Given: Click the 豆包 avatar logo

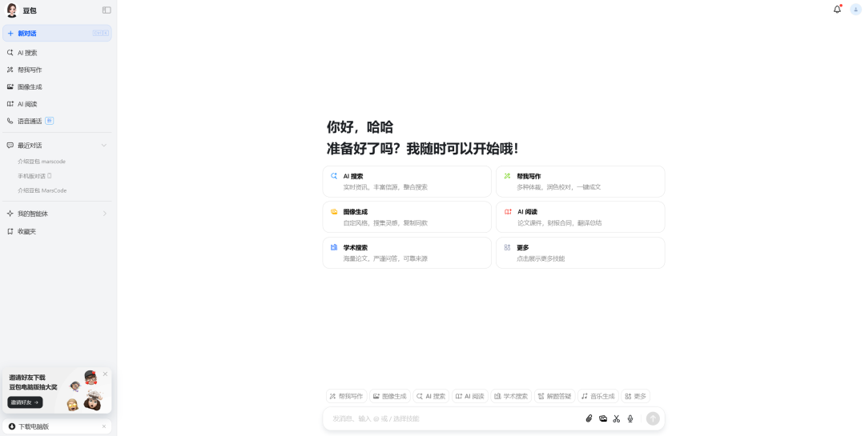Looking at the screenshot, I should pyautogui.click(x=11, y=10).
